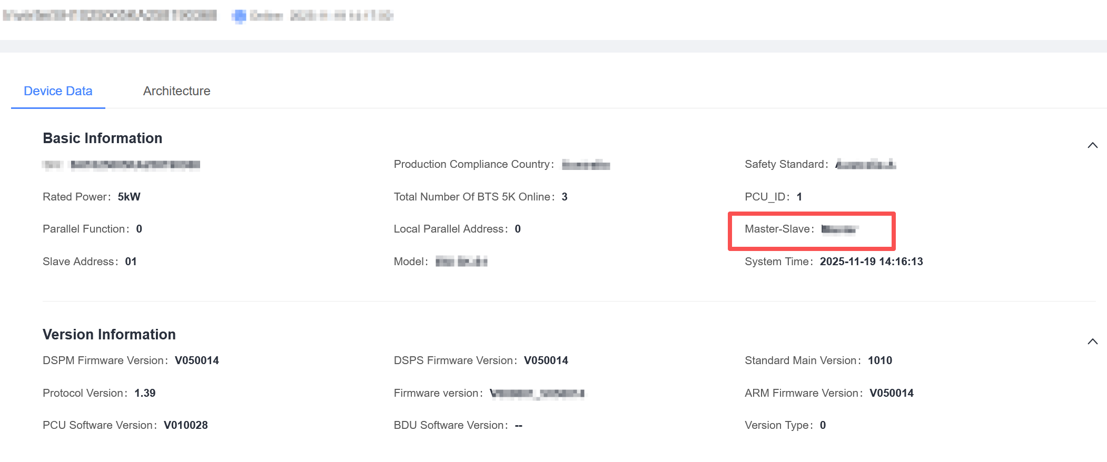Click the Rated Power 5kW value
Viewport: 1107px width, 462px height.
pyautogui.click(x=129, y=197)
